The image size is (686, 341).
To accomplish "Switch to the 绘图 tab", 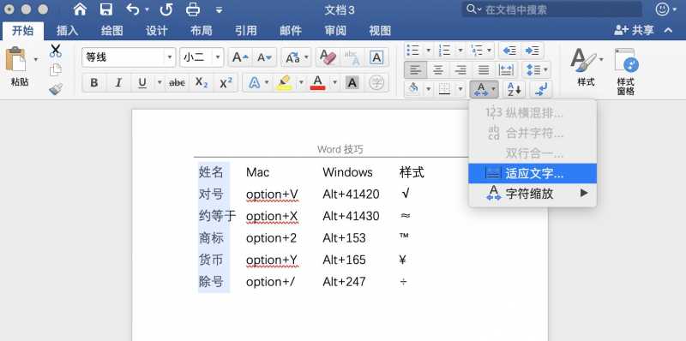I will 112,31.
